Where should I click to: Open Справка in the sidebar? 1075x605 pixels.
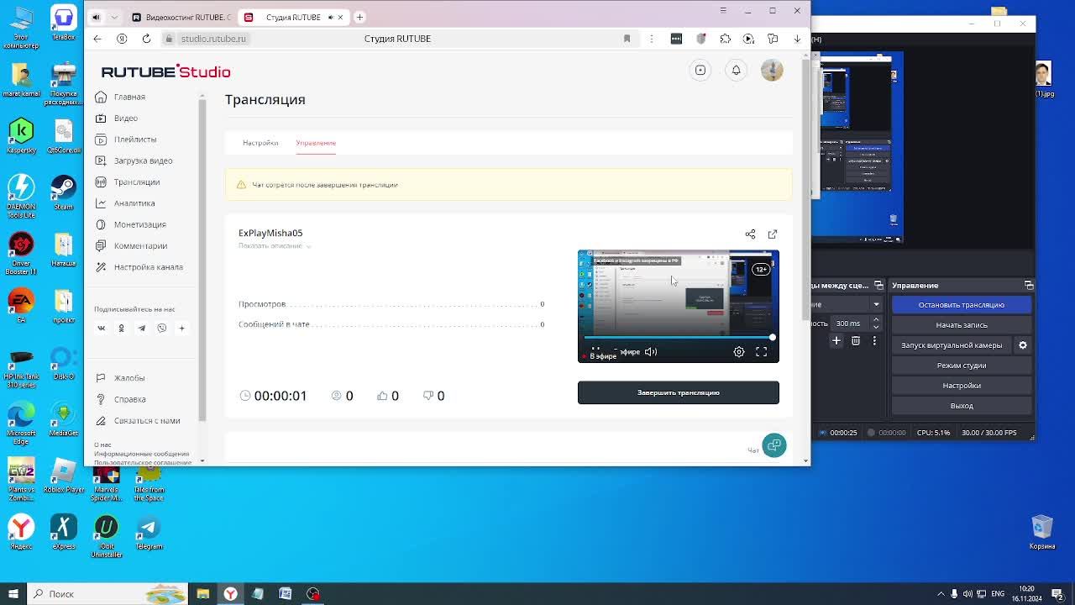point(130,399)
